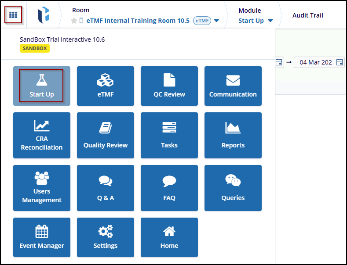Go to Users Management
347x265 pixels.
coord(41,188)
